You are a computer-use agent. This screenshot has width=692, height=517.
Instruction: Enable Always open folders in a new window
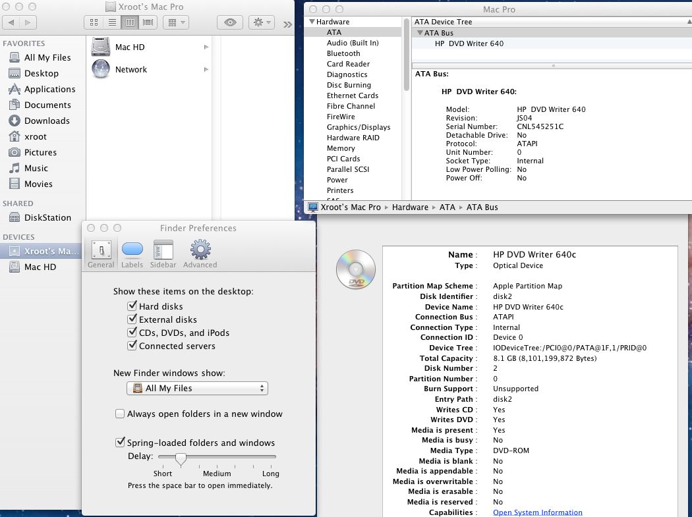click(x=119, y=414)
